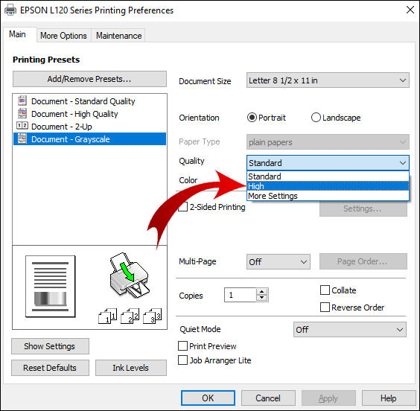This screenshot has height=411, width=420.
Task: Click the page layout preview thumbnail
Action: pos(51,287)
